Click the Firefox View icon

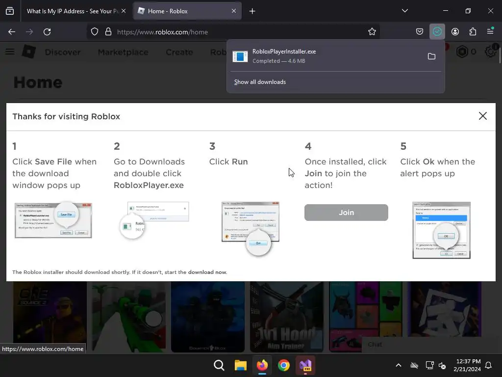(x=10, y=11)
